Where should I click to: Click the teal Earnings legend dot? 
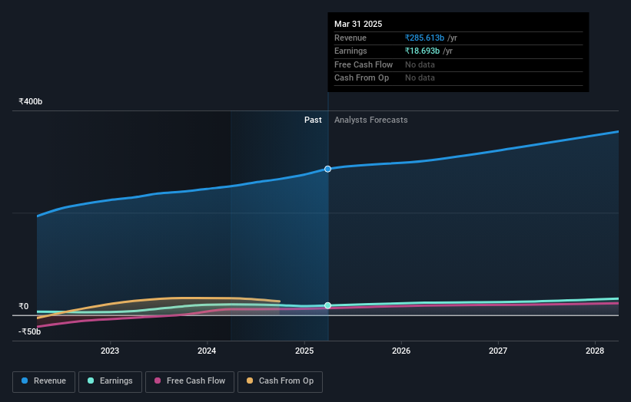pos(91,381)
